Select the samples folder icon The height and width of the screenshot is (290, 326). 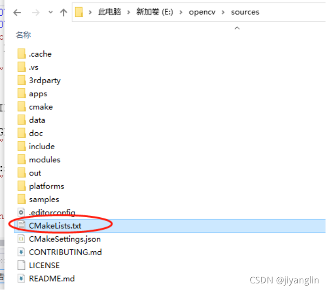point(22,199)
